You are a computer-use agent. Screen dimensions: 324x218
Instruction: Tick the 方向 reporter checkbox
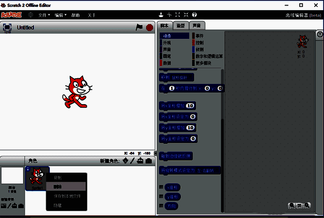coord(161,206)
